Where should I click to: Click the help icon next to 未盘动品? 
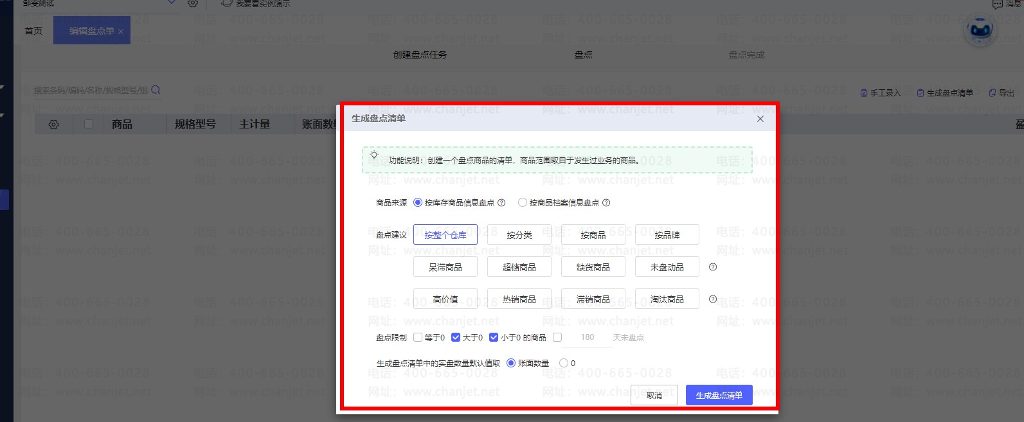712,267
